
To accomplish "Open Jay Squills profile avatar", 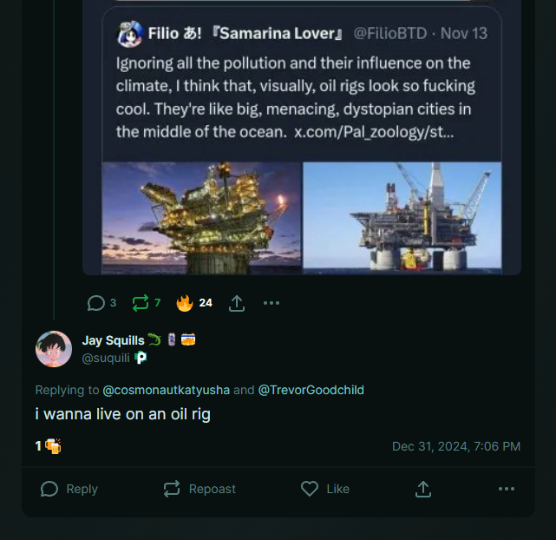I will [x=54, y=349].
